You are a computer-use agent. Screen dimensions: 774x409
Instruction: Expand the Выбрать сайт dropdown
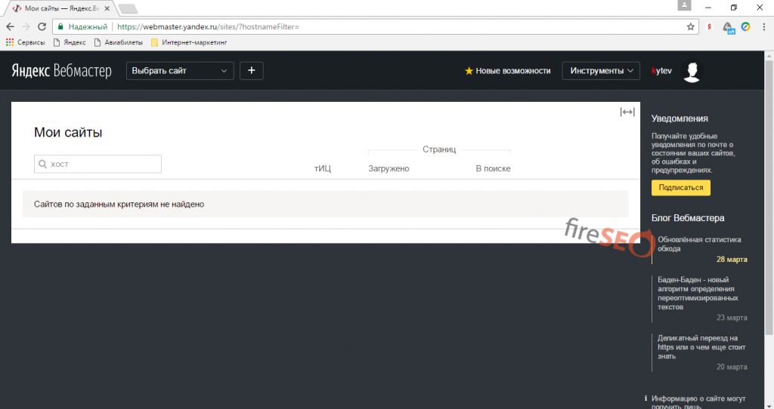tap(180, 71)
